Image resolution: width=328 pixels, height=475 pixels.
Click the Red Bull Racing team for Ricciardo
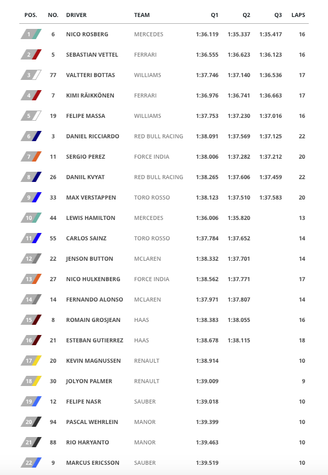pos(159,136)
